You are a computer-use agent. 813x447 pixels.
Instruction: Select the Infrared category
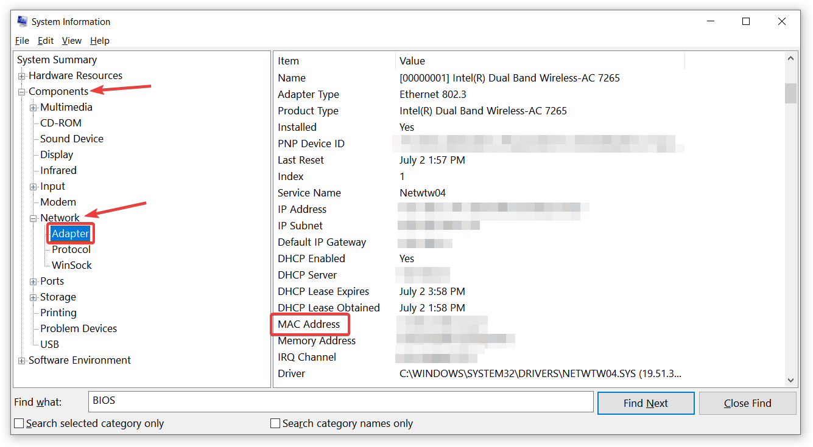[x=58, y=170]
